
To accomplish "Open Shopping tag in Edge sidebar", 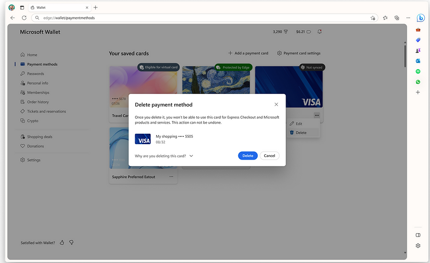I will [418, 40].
